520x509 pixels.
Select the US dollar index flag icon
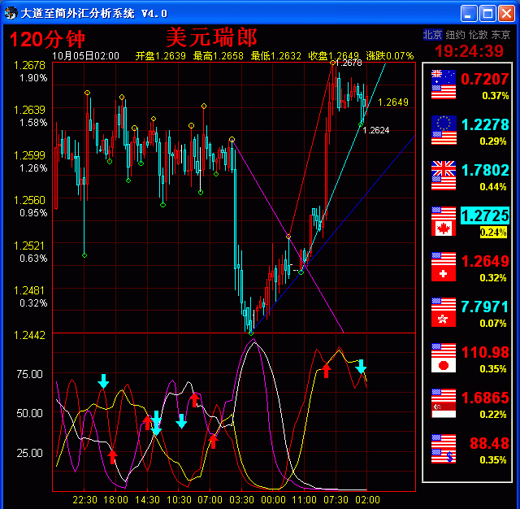click(444, 449)
